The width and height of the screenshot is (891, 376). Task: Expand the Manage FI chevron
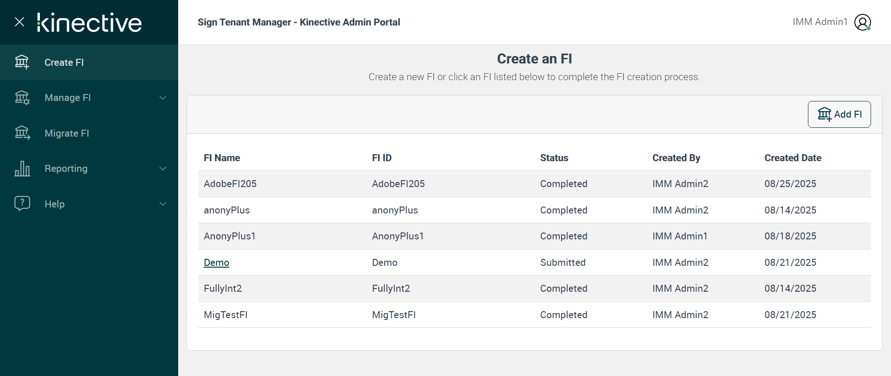point(163,98)
